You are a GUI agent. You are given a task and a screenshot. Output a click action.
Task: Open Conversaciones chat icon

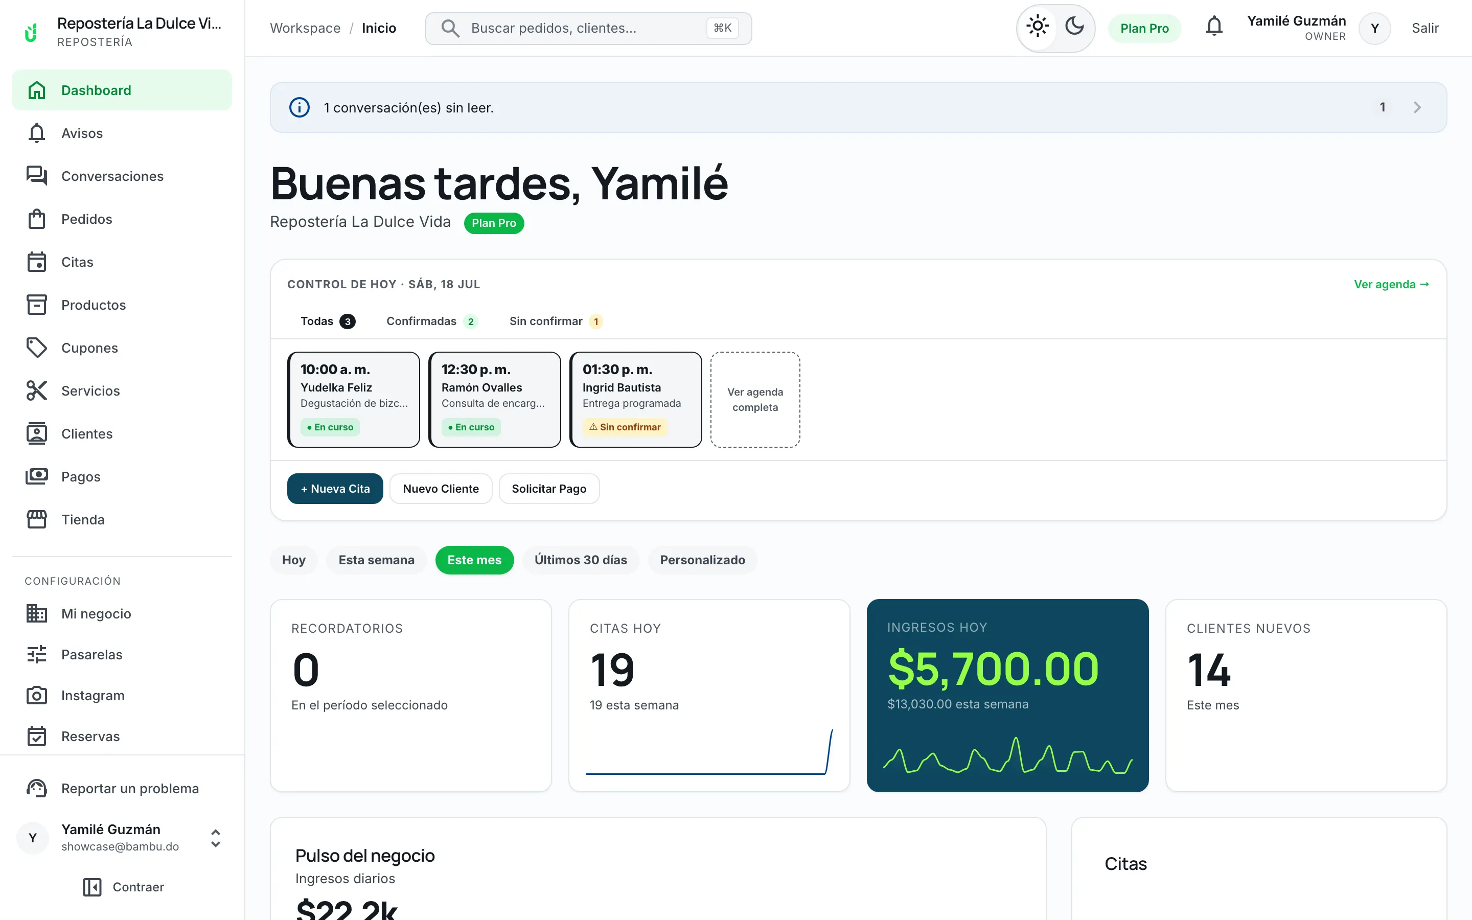click(36, 176)
